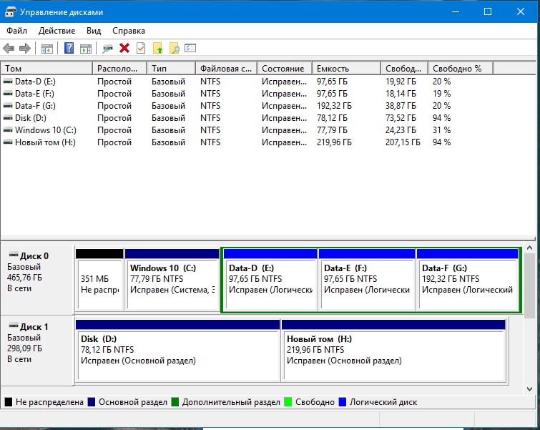540x430 pixels.
Task: Select the Диск 0 disk label
Action: pyautogui.click(x=37, y=280)
